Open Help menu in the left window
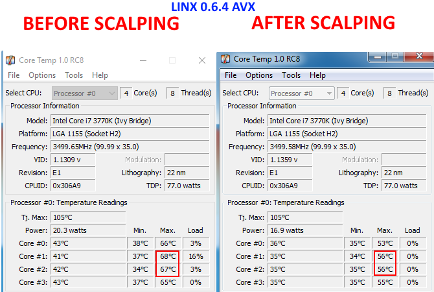434x292 pixels. 100,75
